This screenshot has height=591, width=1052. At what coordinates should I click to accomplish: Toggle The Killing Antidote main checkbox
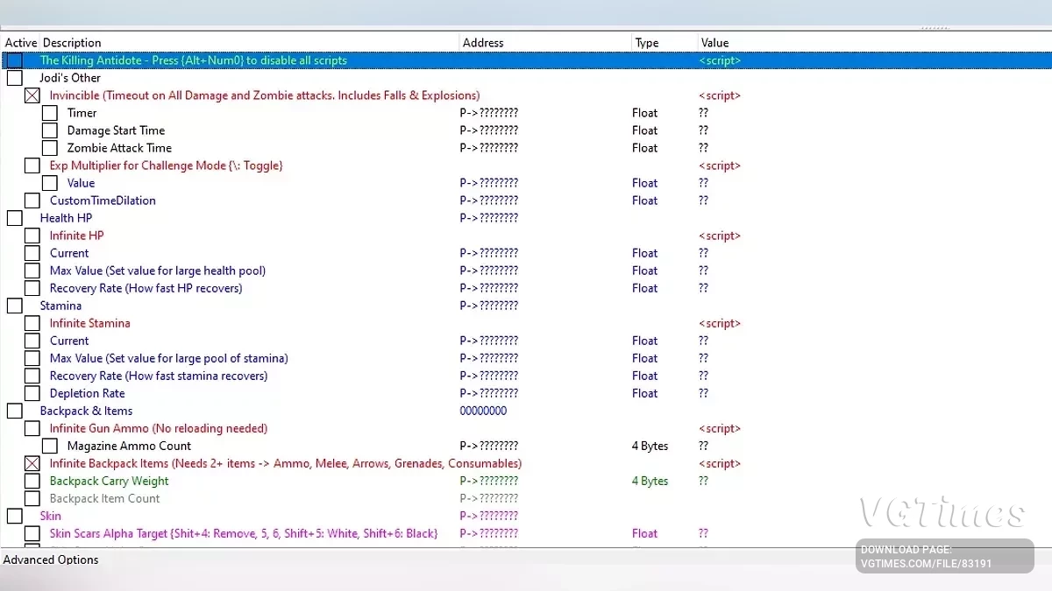click(x=14, y=60)
